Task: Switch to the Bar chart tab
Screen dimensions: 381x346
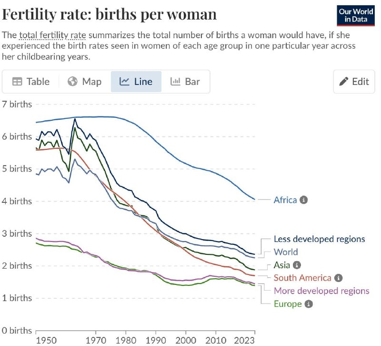Action: click(x=185, y=82)
